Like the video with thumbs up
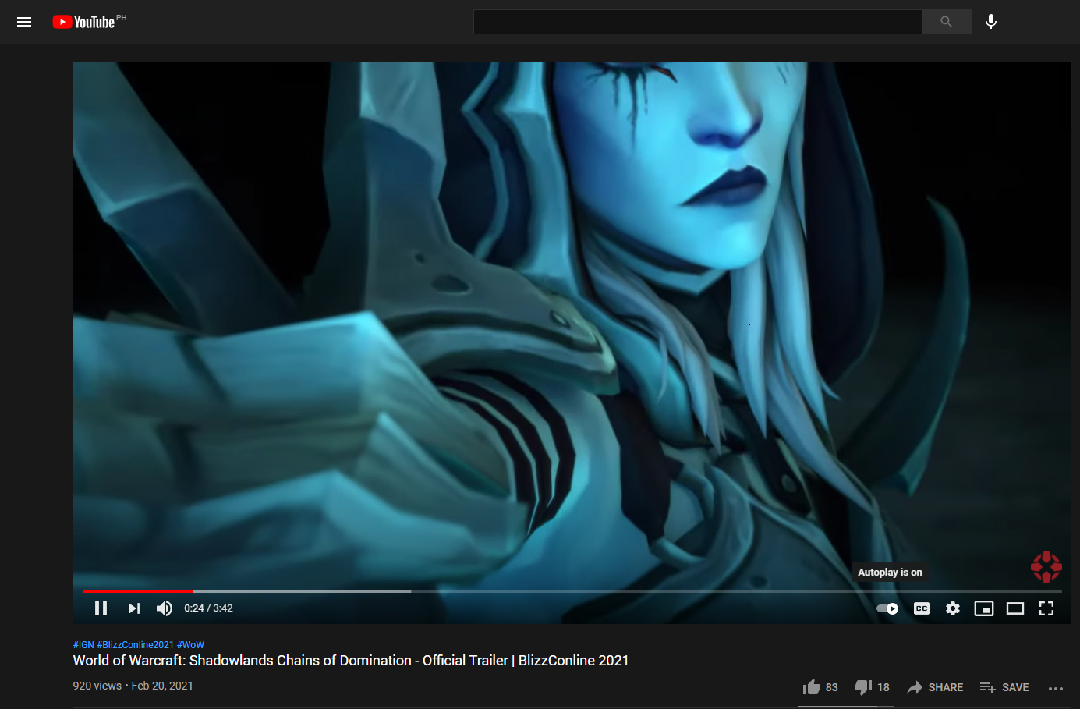 (820, 687)
